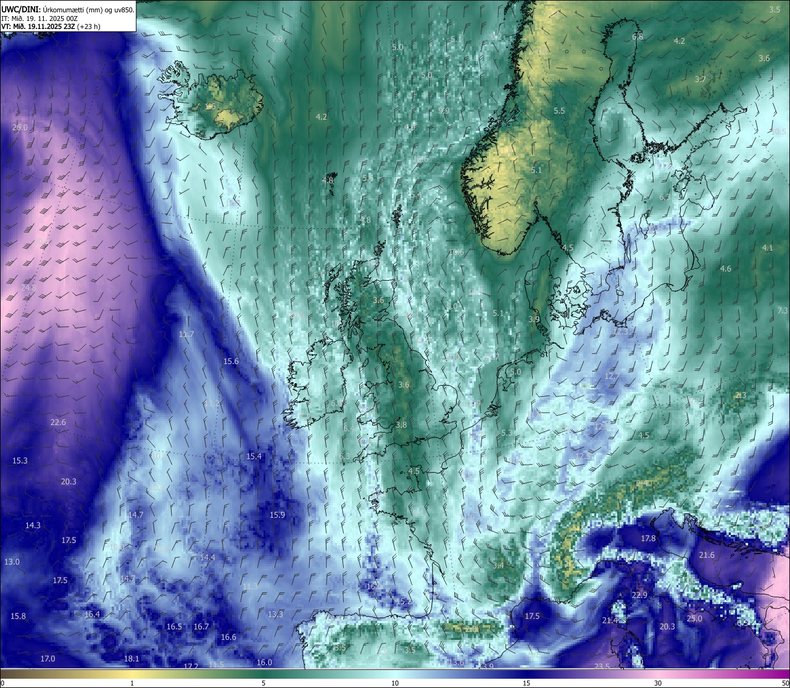Click the 13.3 value on the map
The height and width of the screenshot is (688, 790).
pos(275,614)
